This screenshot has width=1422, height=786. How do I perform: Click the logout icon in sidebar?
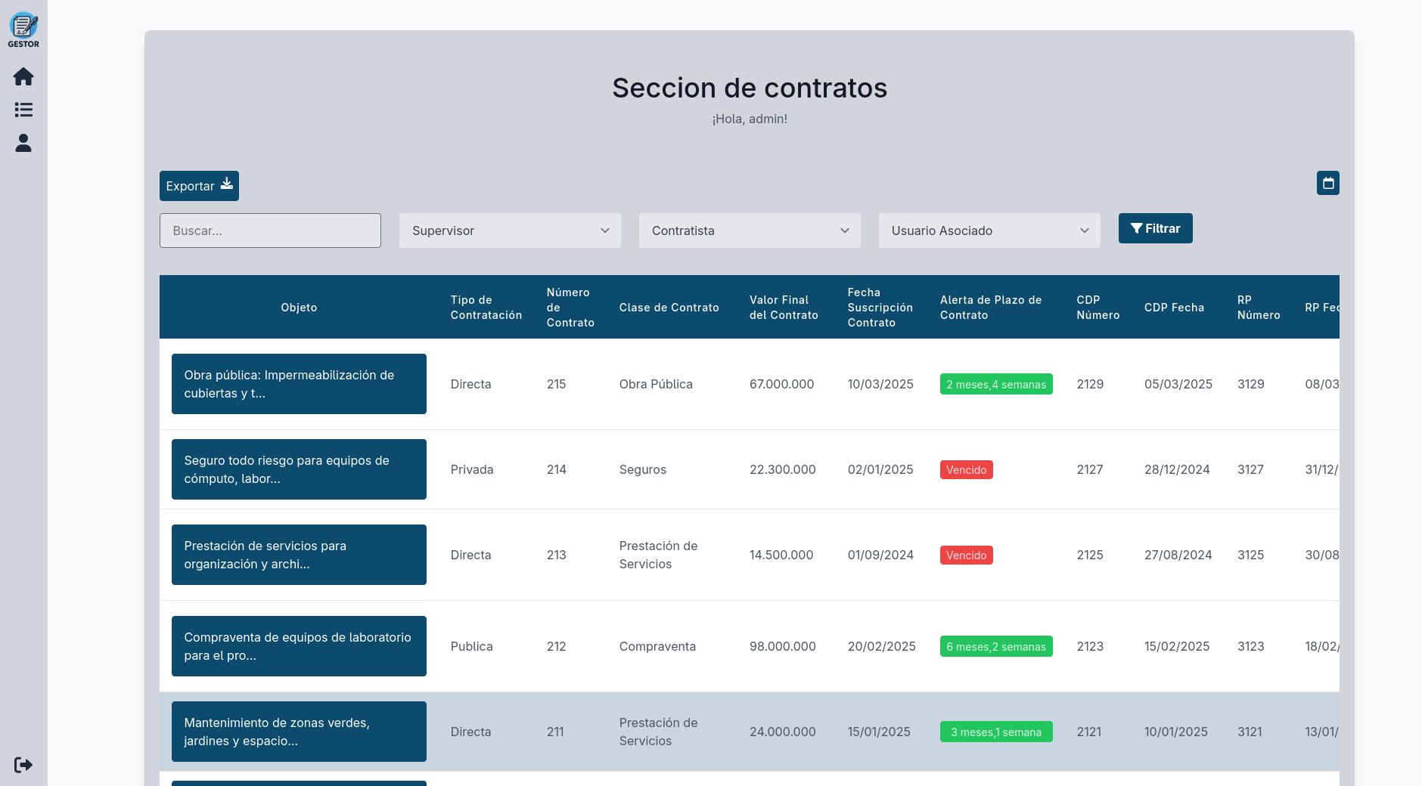[23, 765]
